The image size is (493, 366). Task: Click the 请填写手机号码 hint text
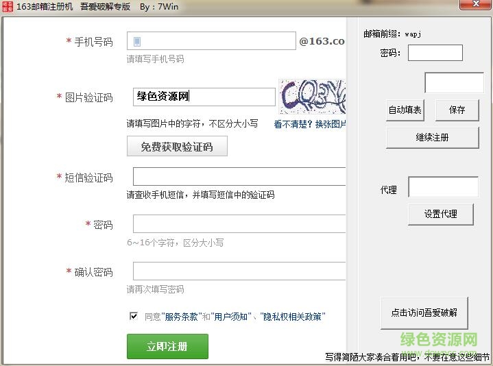click(x=156, y=59)
